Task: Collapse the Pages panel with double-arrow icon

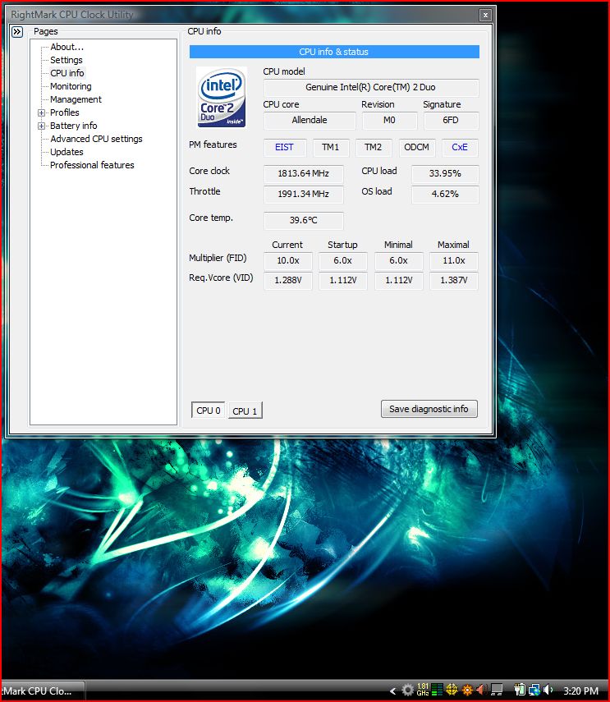Action: coord(17,32)
